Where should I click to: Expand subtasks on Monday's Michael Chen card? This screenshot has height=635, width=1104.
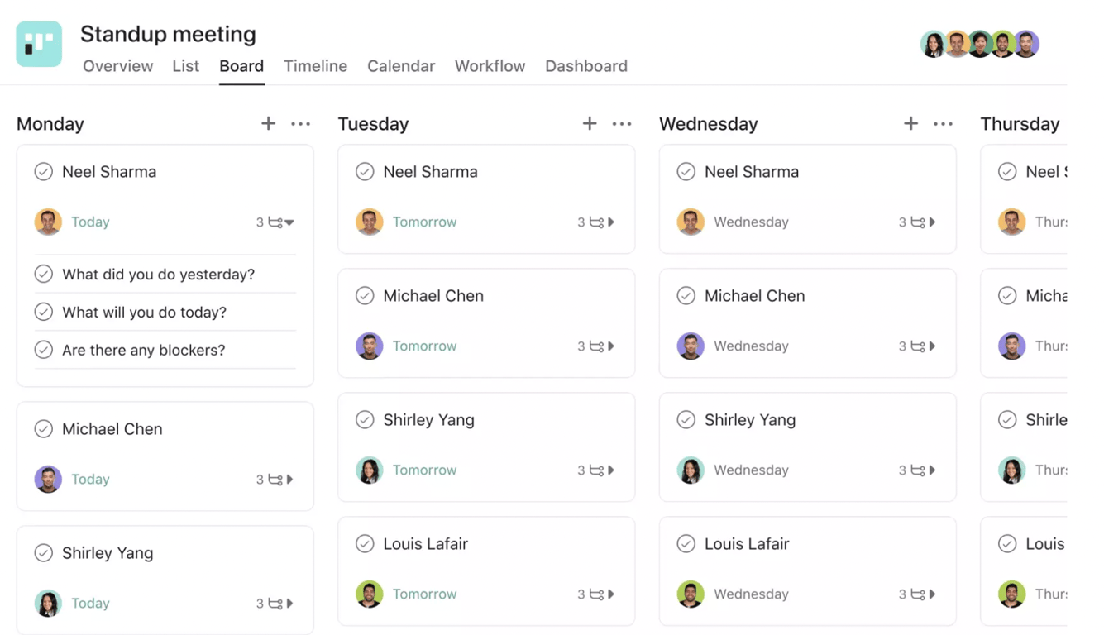click(x=289, y=480)
